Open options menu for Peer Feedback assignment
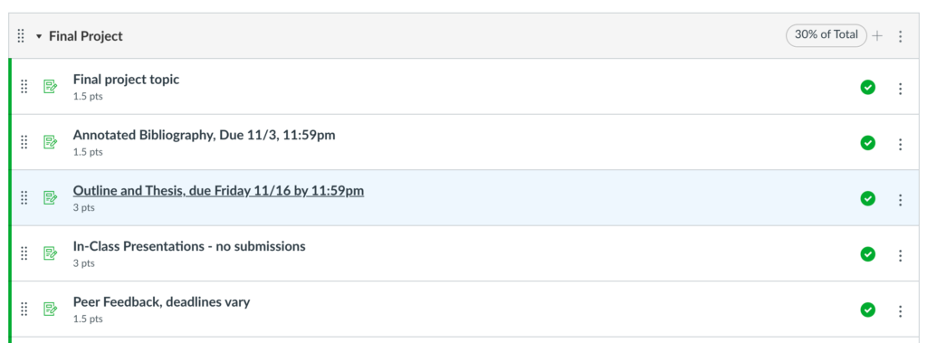Image resolution: width=927 pixels, height=343 pixels. (901, 311)
